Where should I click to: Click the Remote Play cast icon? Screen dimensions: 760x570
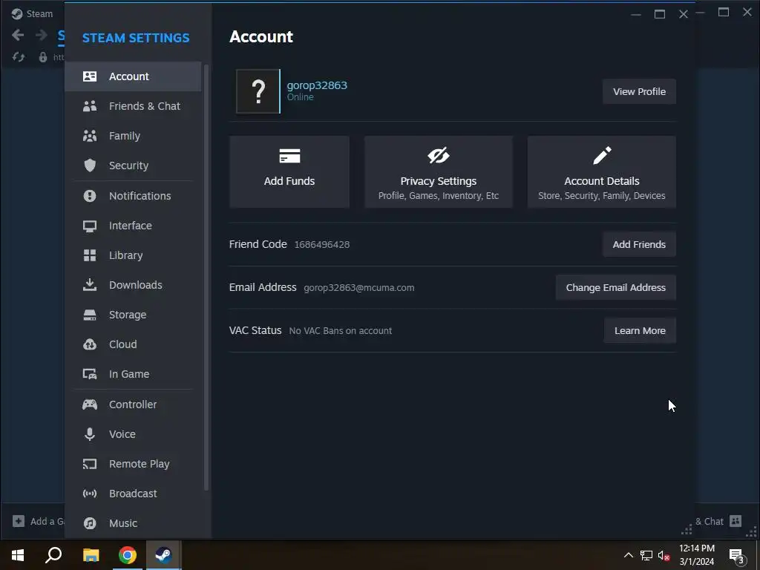pos(90,464)
